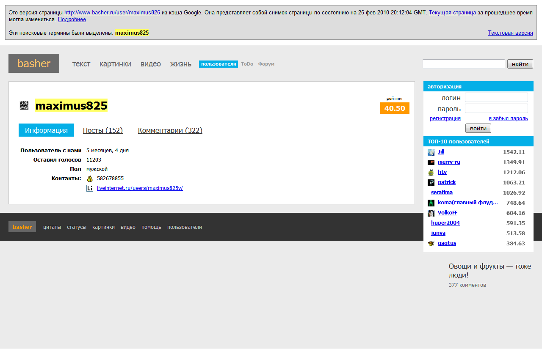The width and height of the screenshot is (542, 349).
Task: Open user serafima profile link
Action: pyautogui.click(x=442, y=192)
